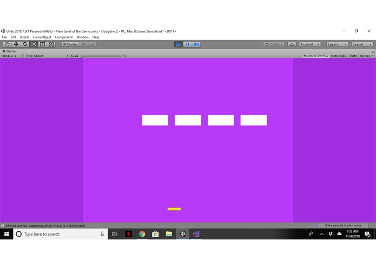Show hidden system tray icons

(x=321, y=234)
